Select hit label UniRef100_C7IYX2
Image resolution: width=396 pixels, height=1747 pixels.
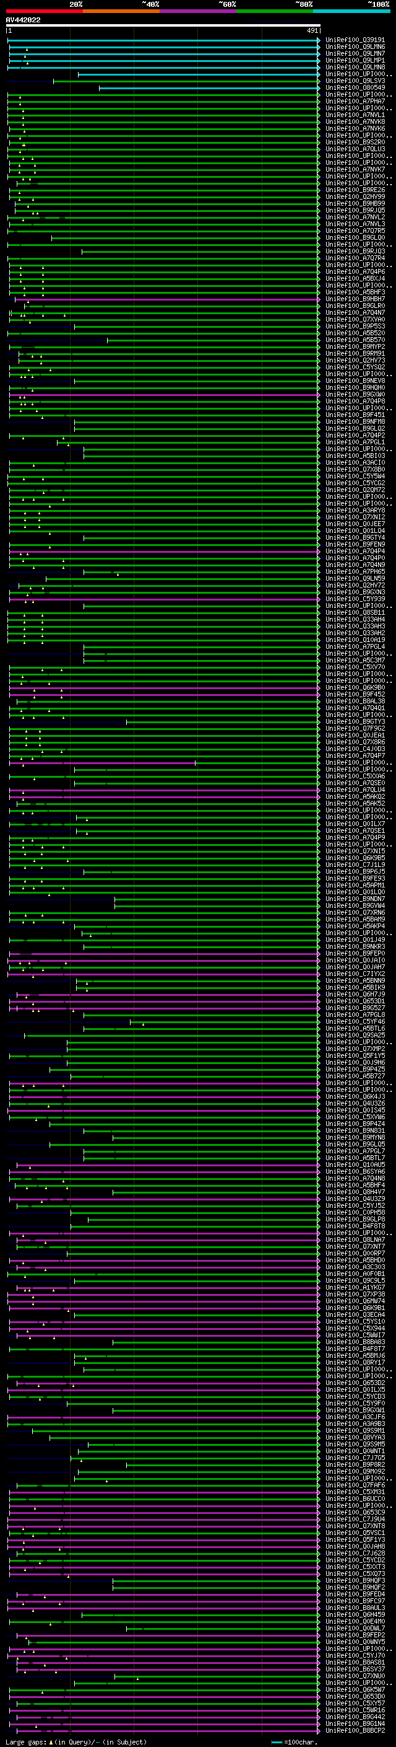[355, 974]
